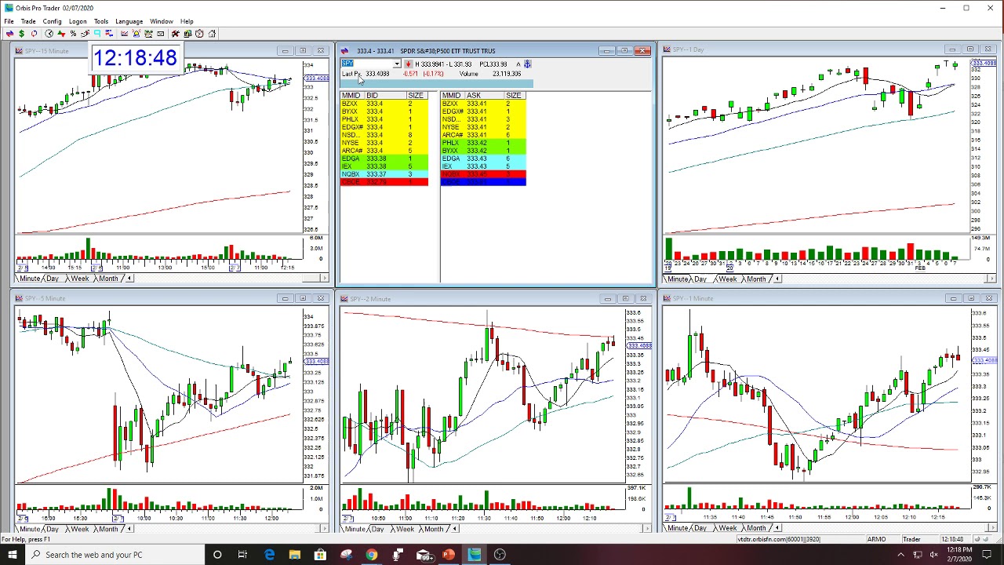
Task: Click the green dollar sign toolbar icon
Action: pyautogui.click(x=22, y=34)
